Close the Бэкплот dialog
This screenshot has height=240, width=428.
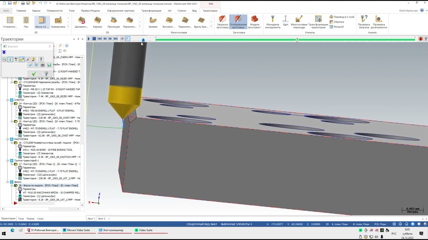click(x=50, y=46)
